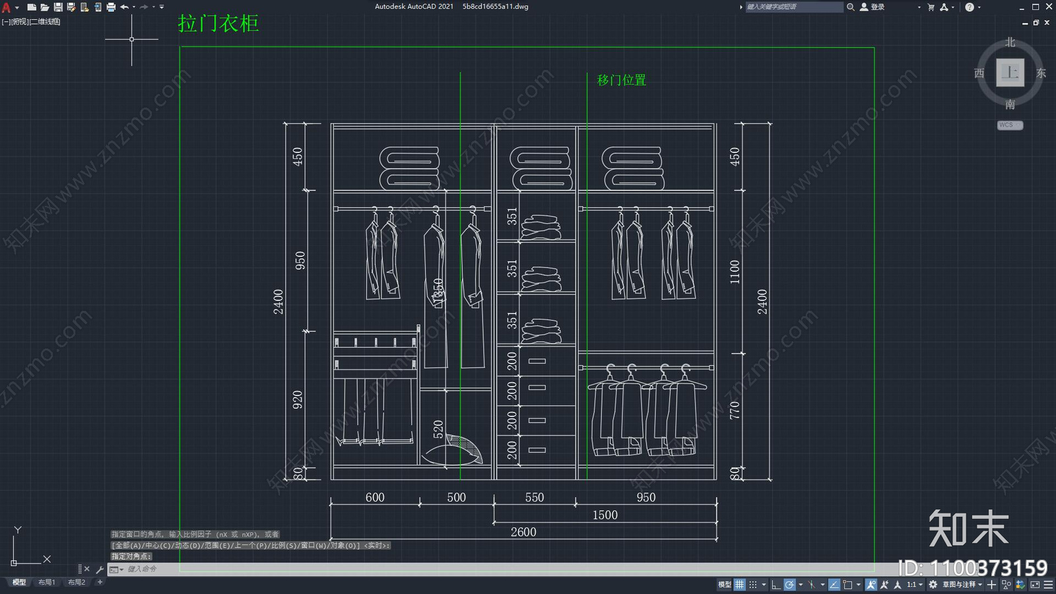Open status bar customization menu icon
The width and height of the screenshot is (1056, 594).
(x=1049, y=585)
